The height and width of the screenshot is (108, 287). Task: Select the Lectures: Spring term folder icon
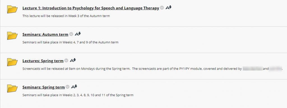(x=12, y=62)
